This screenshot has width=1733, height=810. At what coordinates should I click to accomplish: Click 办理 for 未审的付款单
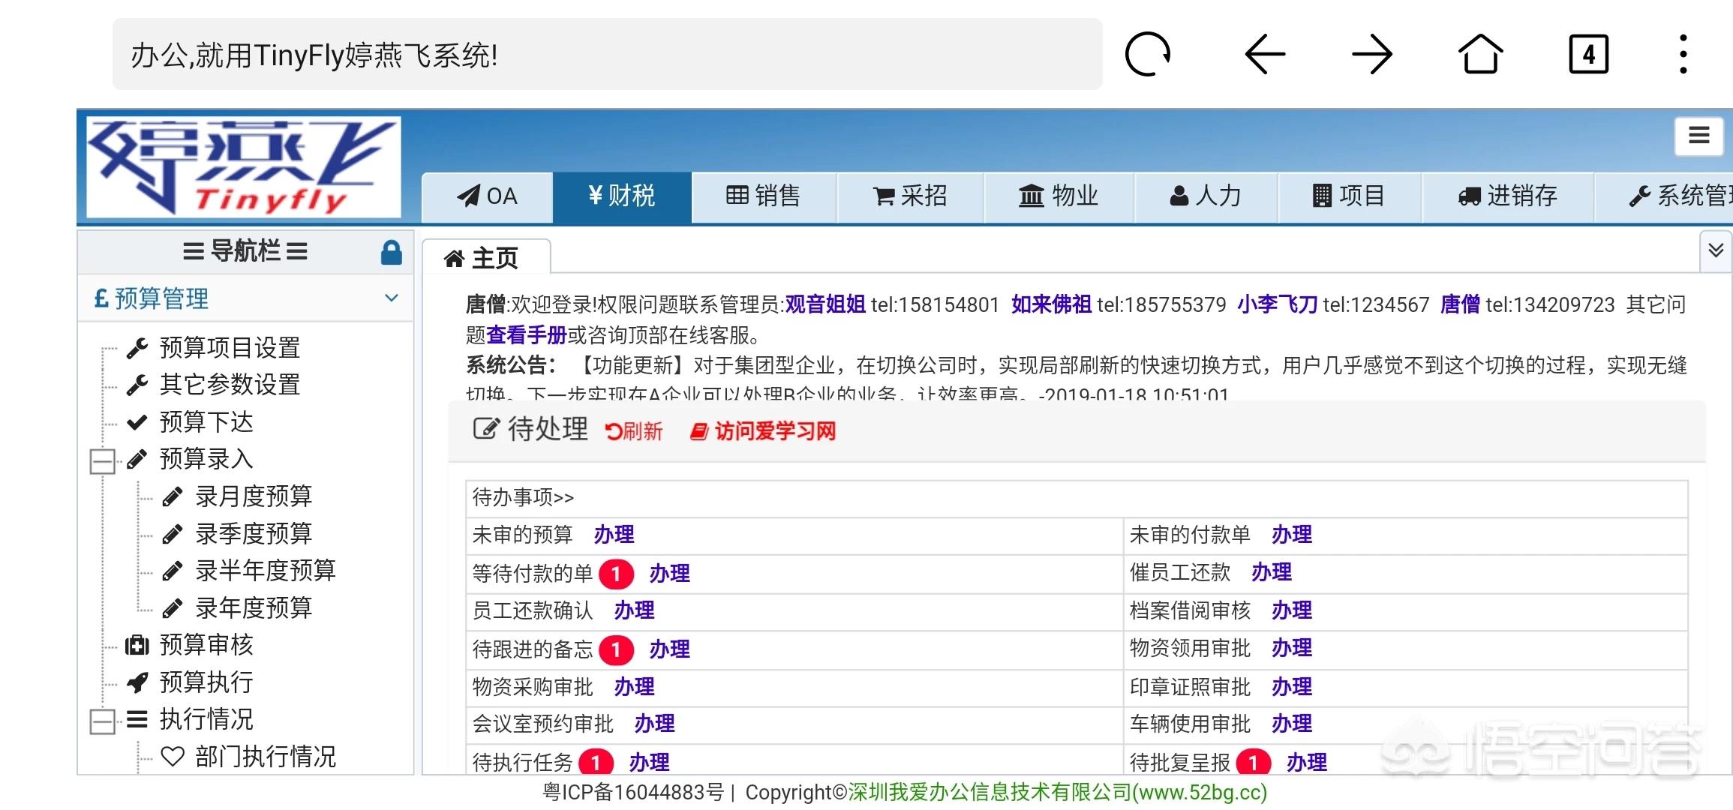[1292, 535]
